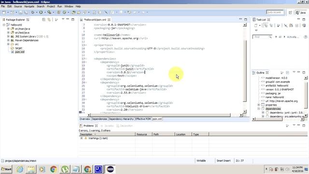Switch to the Overview editor tab
This screenshot has width=309, height=174.
pyautogui.click(x=85, y=119)
